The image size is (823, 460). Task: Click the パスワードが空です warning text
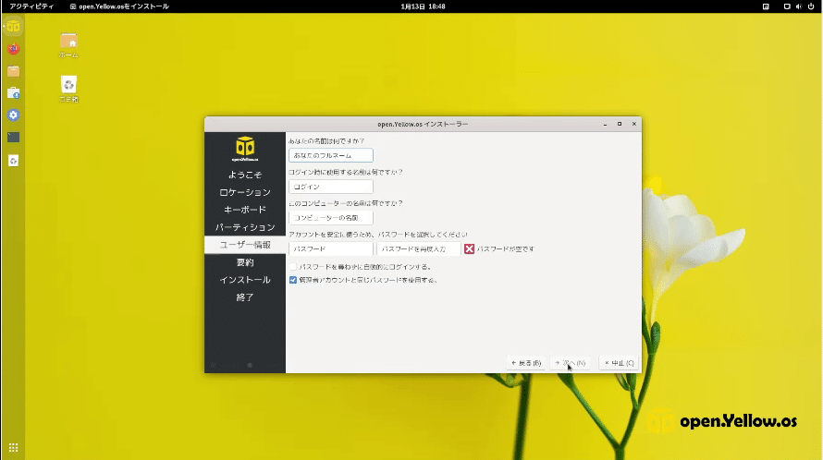505,249
